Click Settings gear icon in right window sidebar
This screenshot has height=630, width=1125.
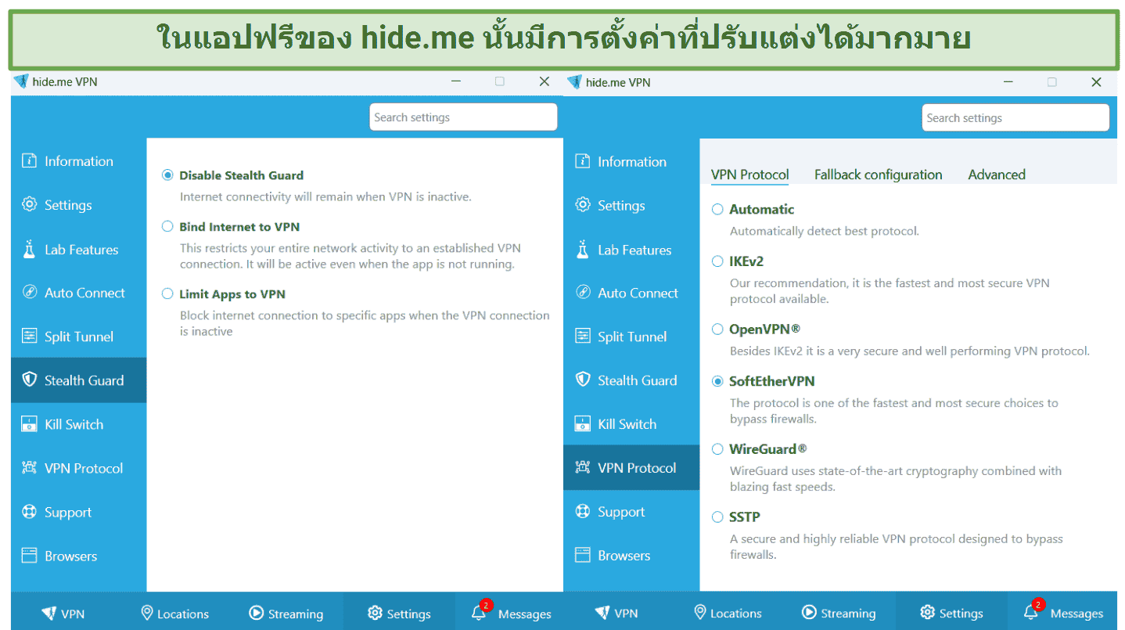pyautogui.click(x=583, y=205)
